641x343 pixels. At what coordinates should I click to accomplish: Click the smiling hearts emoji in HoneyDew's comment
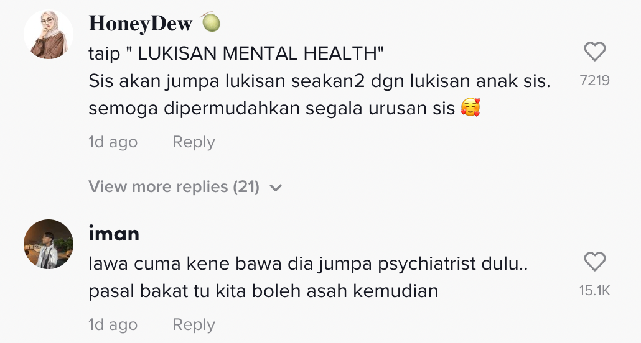pos(470,107)
